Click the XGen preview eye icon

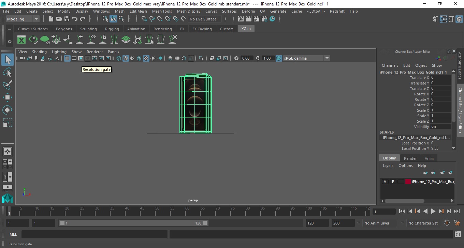pyautogui.click(x=33, y=40)
